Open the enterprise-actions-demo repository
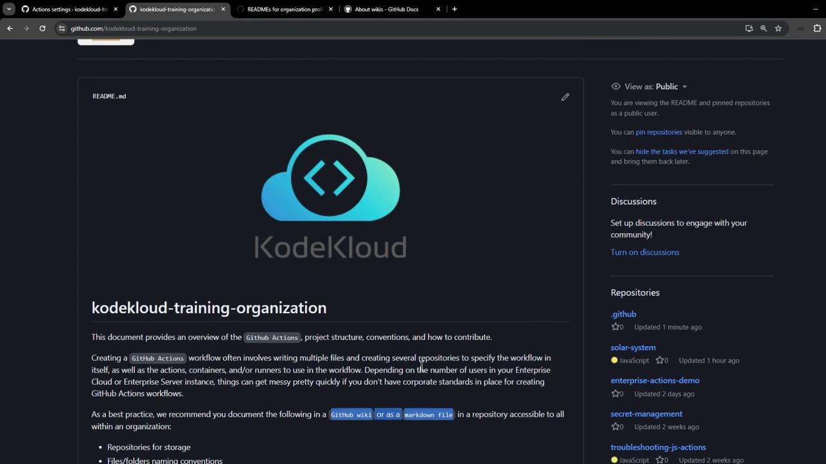826x464 pixels. (x=655, y=380)
